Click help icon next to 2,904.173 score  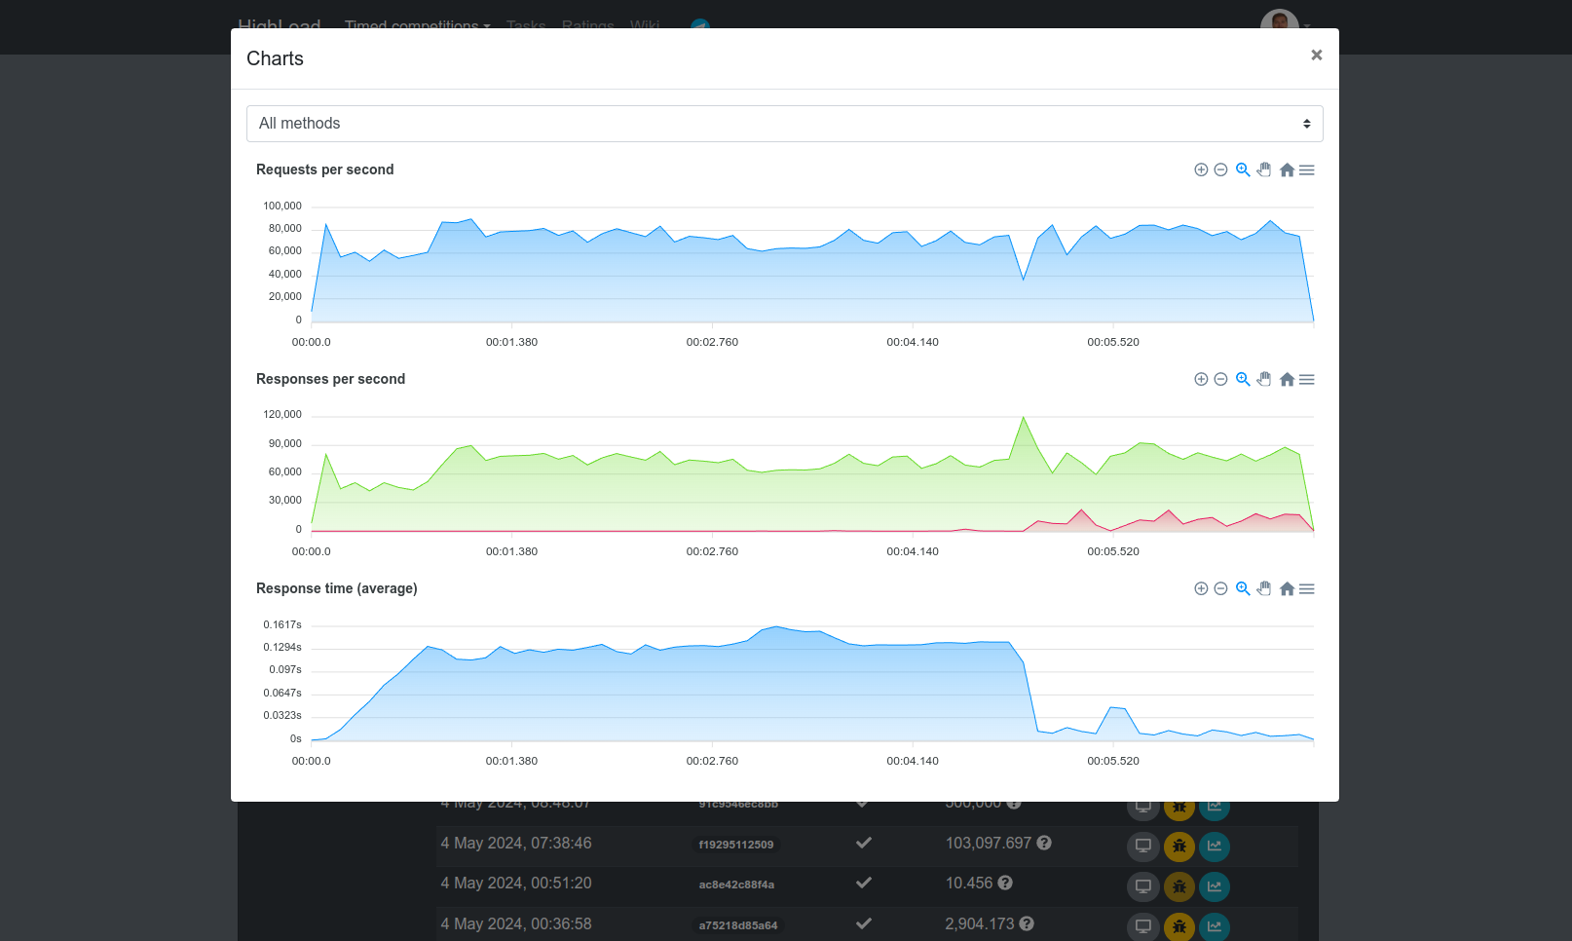pos(1027,923)
